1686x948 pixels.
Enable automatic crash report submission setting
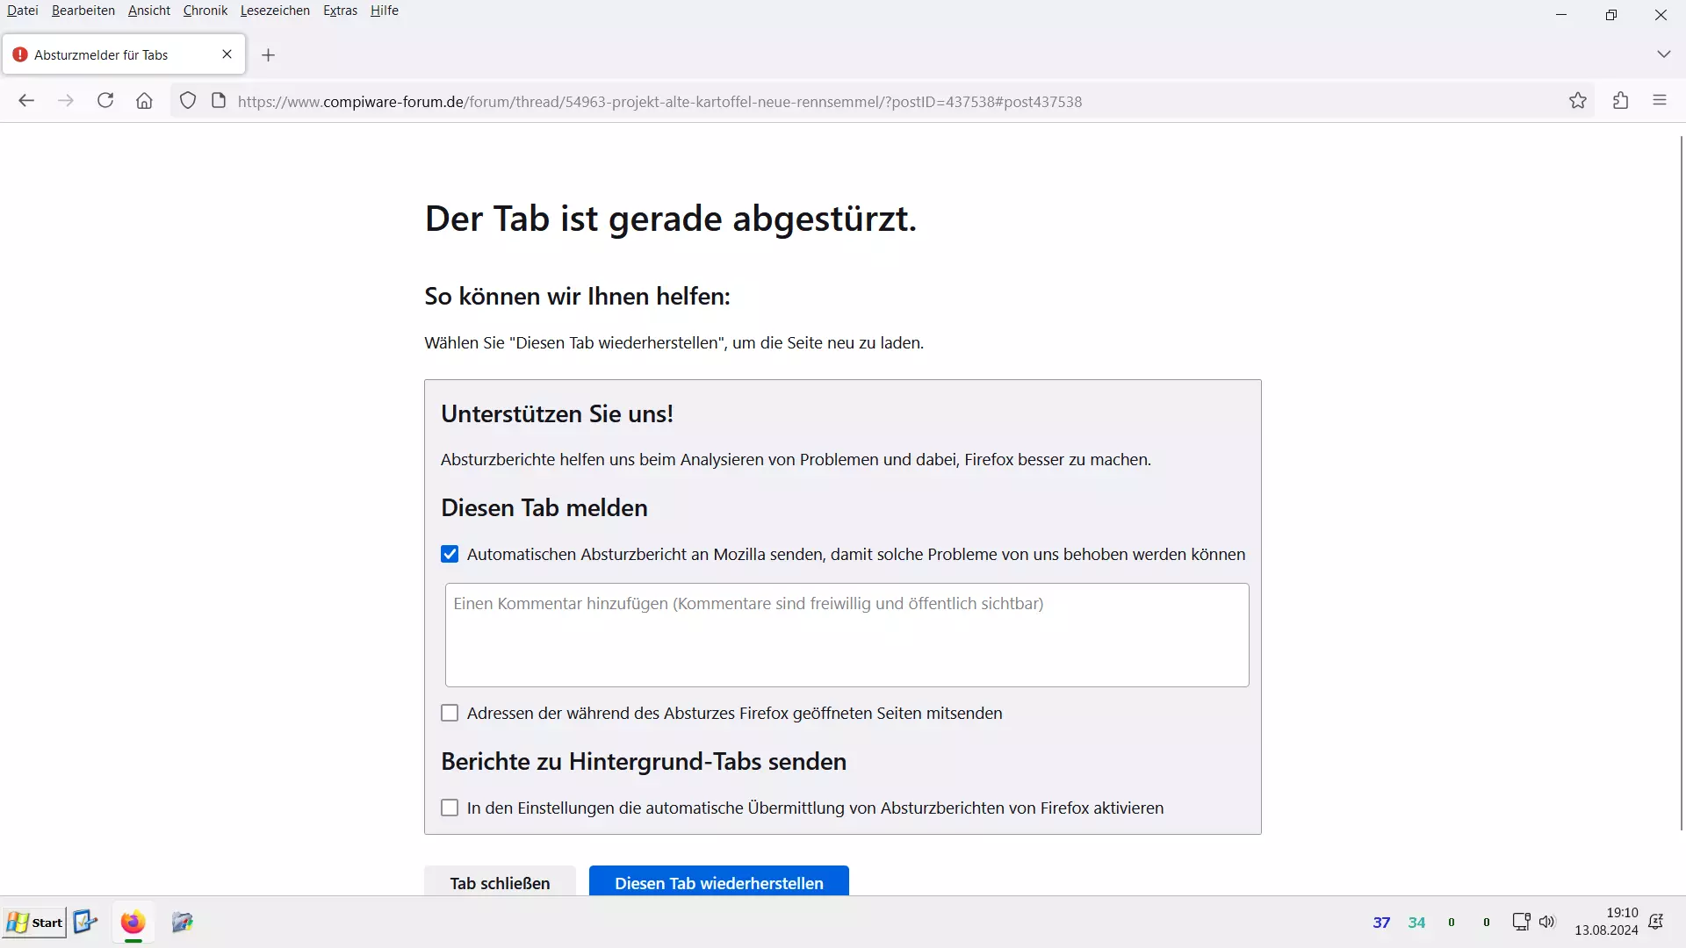(x=450, y=808)
